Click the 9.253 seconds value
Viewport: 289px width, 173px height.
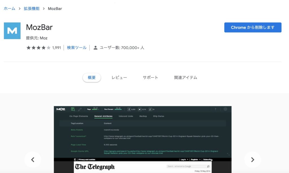tap(110, 145)
